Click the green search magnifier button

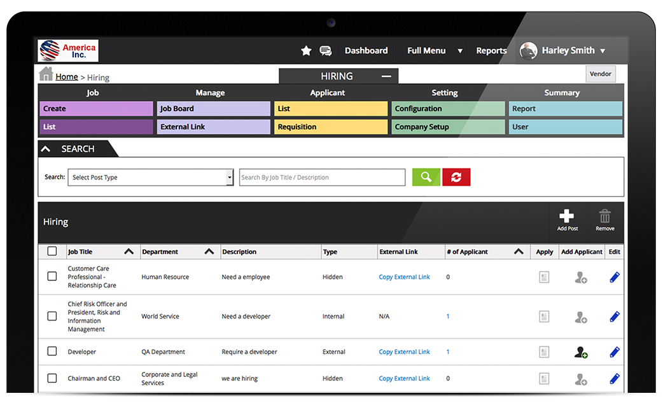(x=426, y=177)
